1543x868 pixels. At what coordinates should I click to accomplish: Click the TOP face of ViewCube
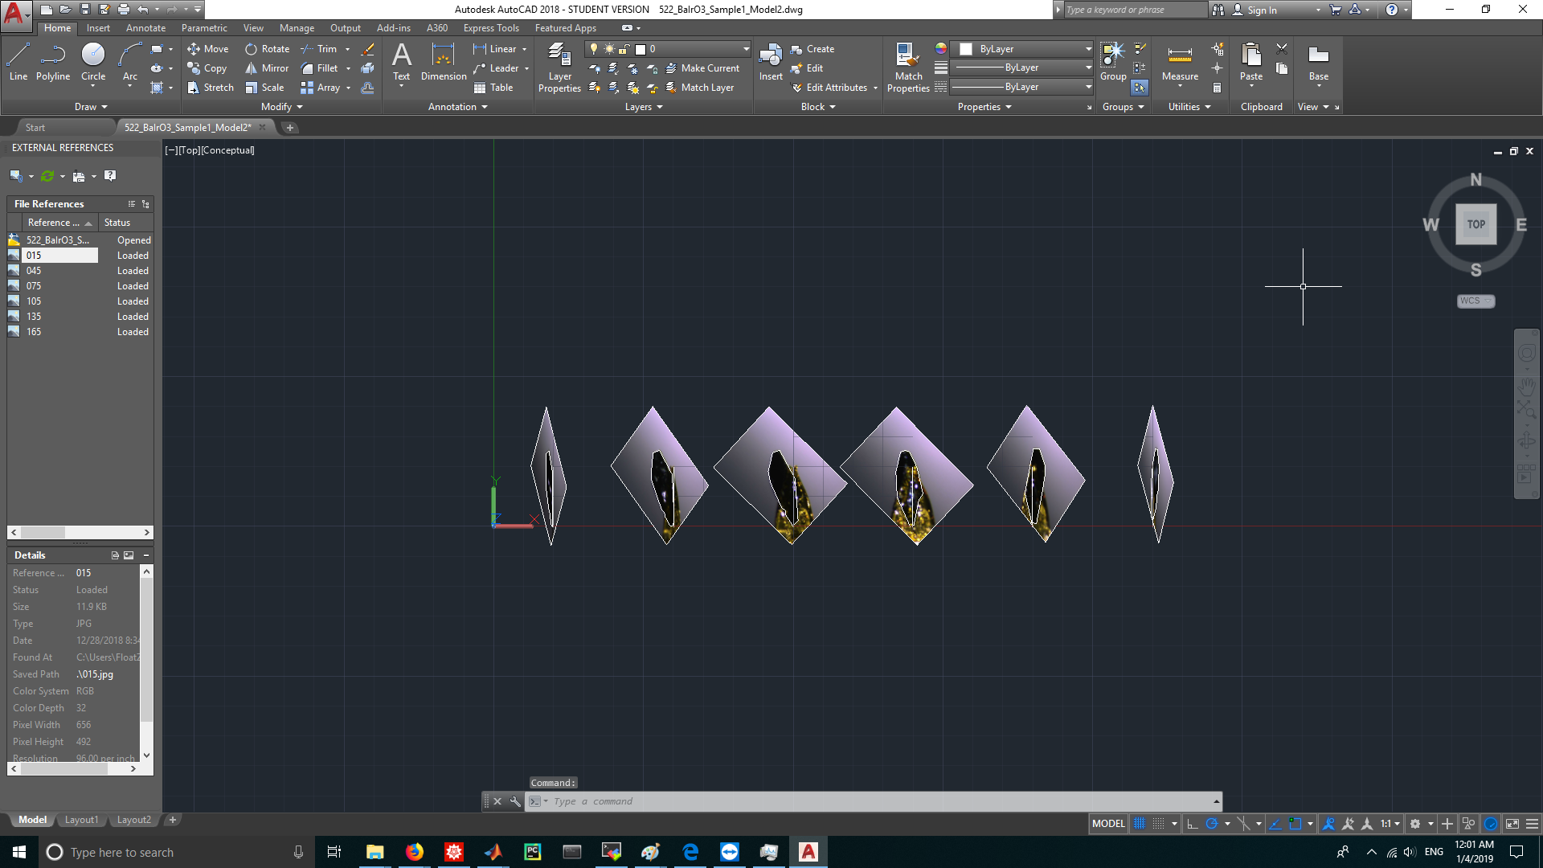click(x=1475, y=224)
